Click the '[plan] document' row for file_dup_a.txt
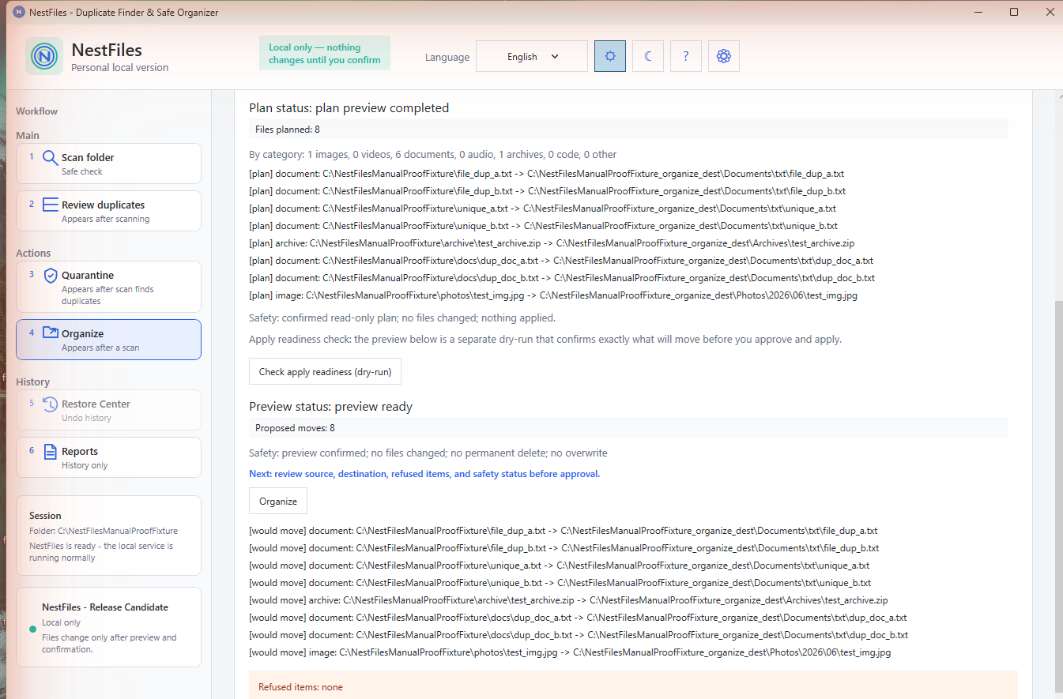 click(x=546, y=174)
